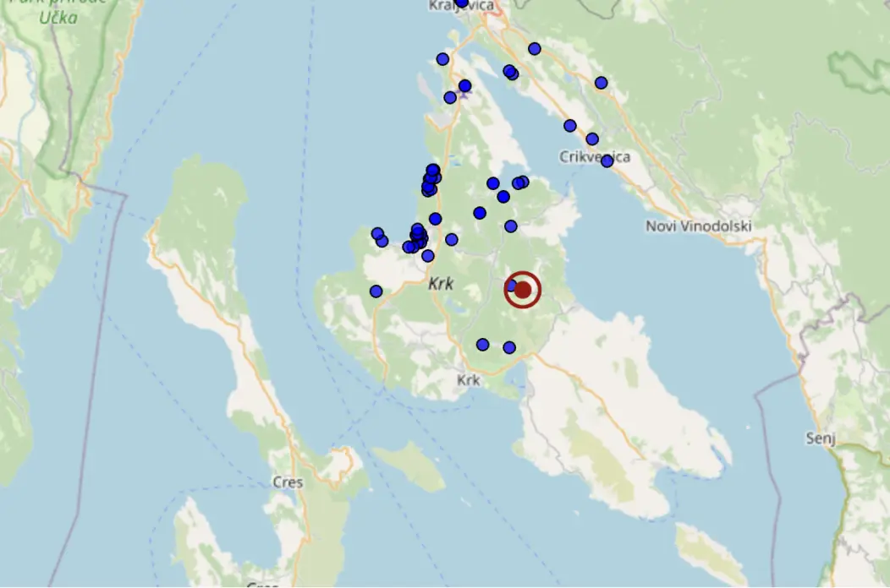The image size is (890, 588).
Task: Select the easternmost blue marker on the mainland
Action: coord(601,83)
